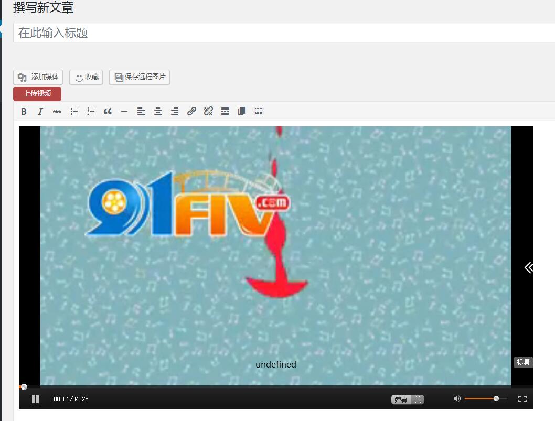The width and height of the screenshot is (555, 421).
Task: Click the undefined caption in video
Action: tap(276, 364)
